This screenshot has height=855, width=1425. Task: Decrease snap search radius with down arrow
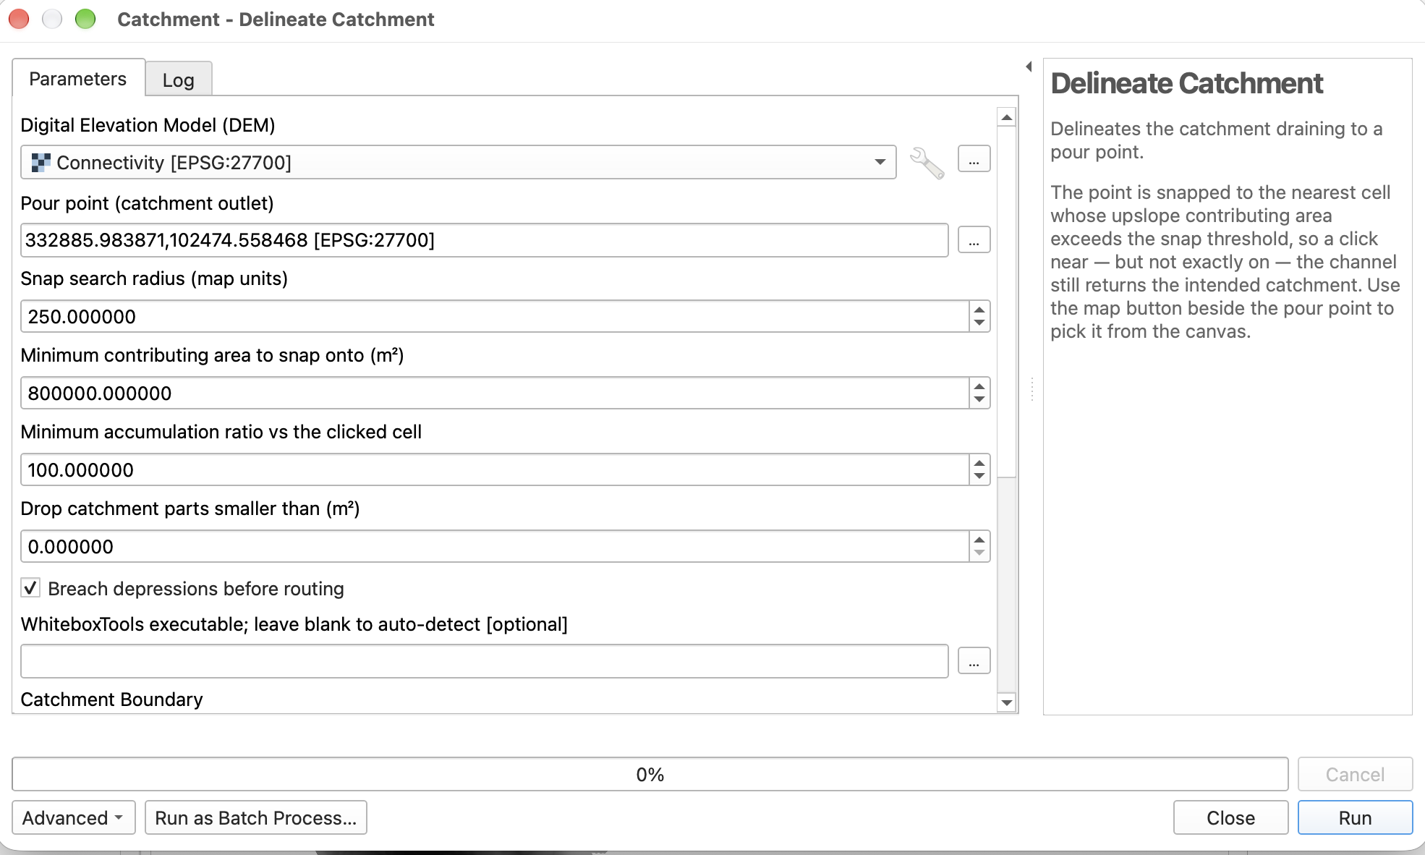pyautogui.click(x=979, y=323)
